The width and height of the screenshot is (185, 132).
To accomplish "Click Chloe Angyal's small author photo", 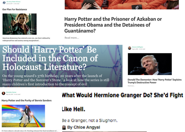I will pyautogui.click(x=64, y=127).
